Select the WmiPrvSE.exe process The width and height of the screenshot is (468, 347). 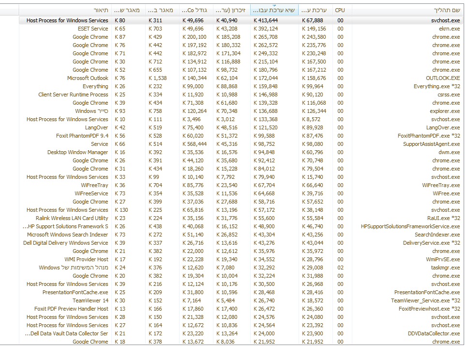point(443,259)
